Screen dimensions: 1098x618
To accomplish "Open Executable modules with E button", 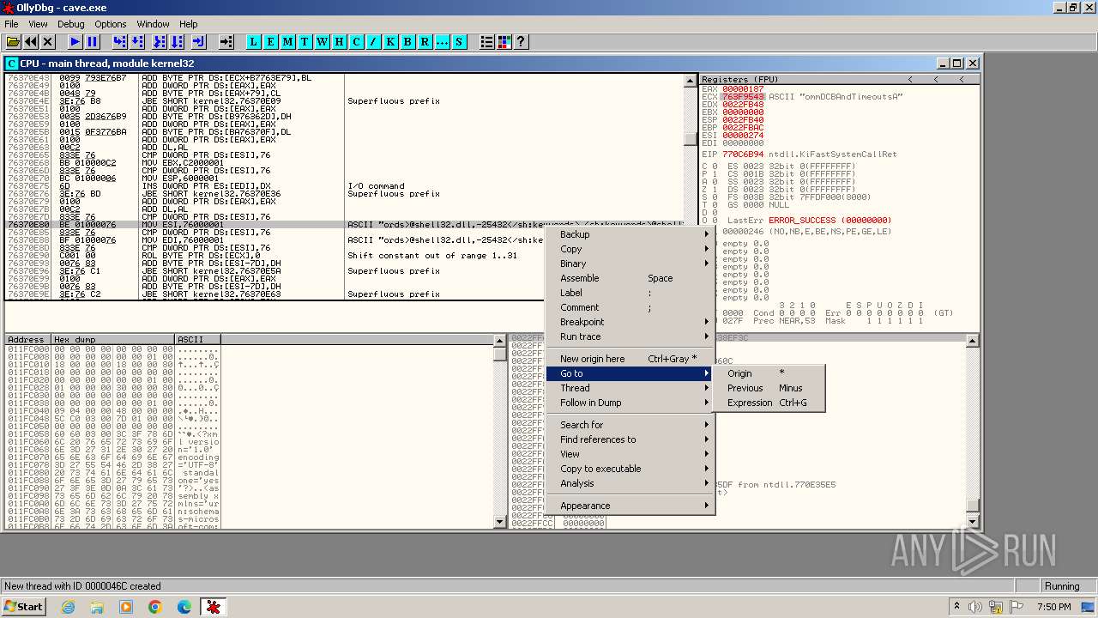I will click(x=271, y=41).
